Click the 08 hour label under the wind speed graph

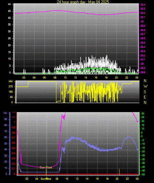(x=55, y=77)
